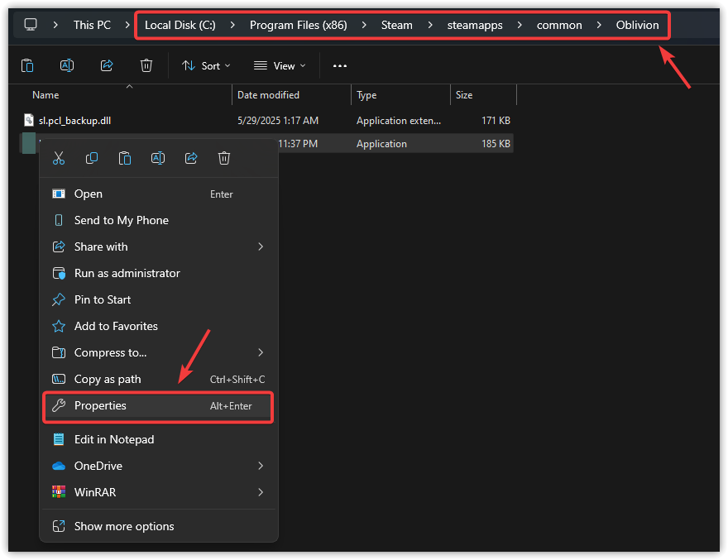Screen dimensions: 728x560
Task: Navigate to steamapps in the breadcrumb
Action: coord(475,25)
